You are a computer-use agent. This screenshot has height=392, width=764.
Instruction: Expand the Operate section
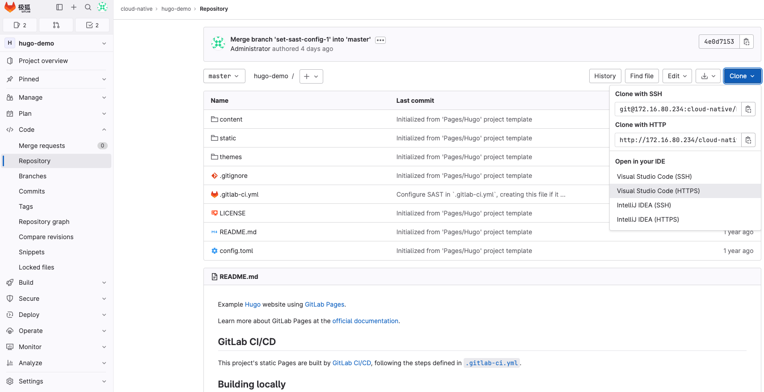pos(56,331)
